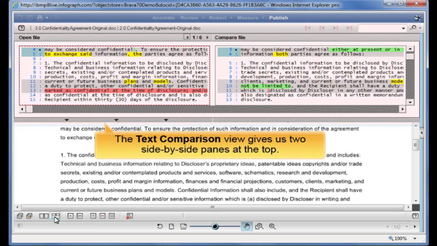Open help question mark beside file names
This screenshot has height=246, width=437.
(x=22, y=28)
